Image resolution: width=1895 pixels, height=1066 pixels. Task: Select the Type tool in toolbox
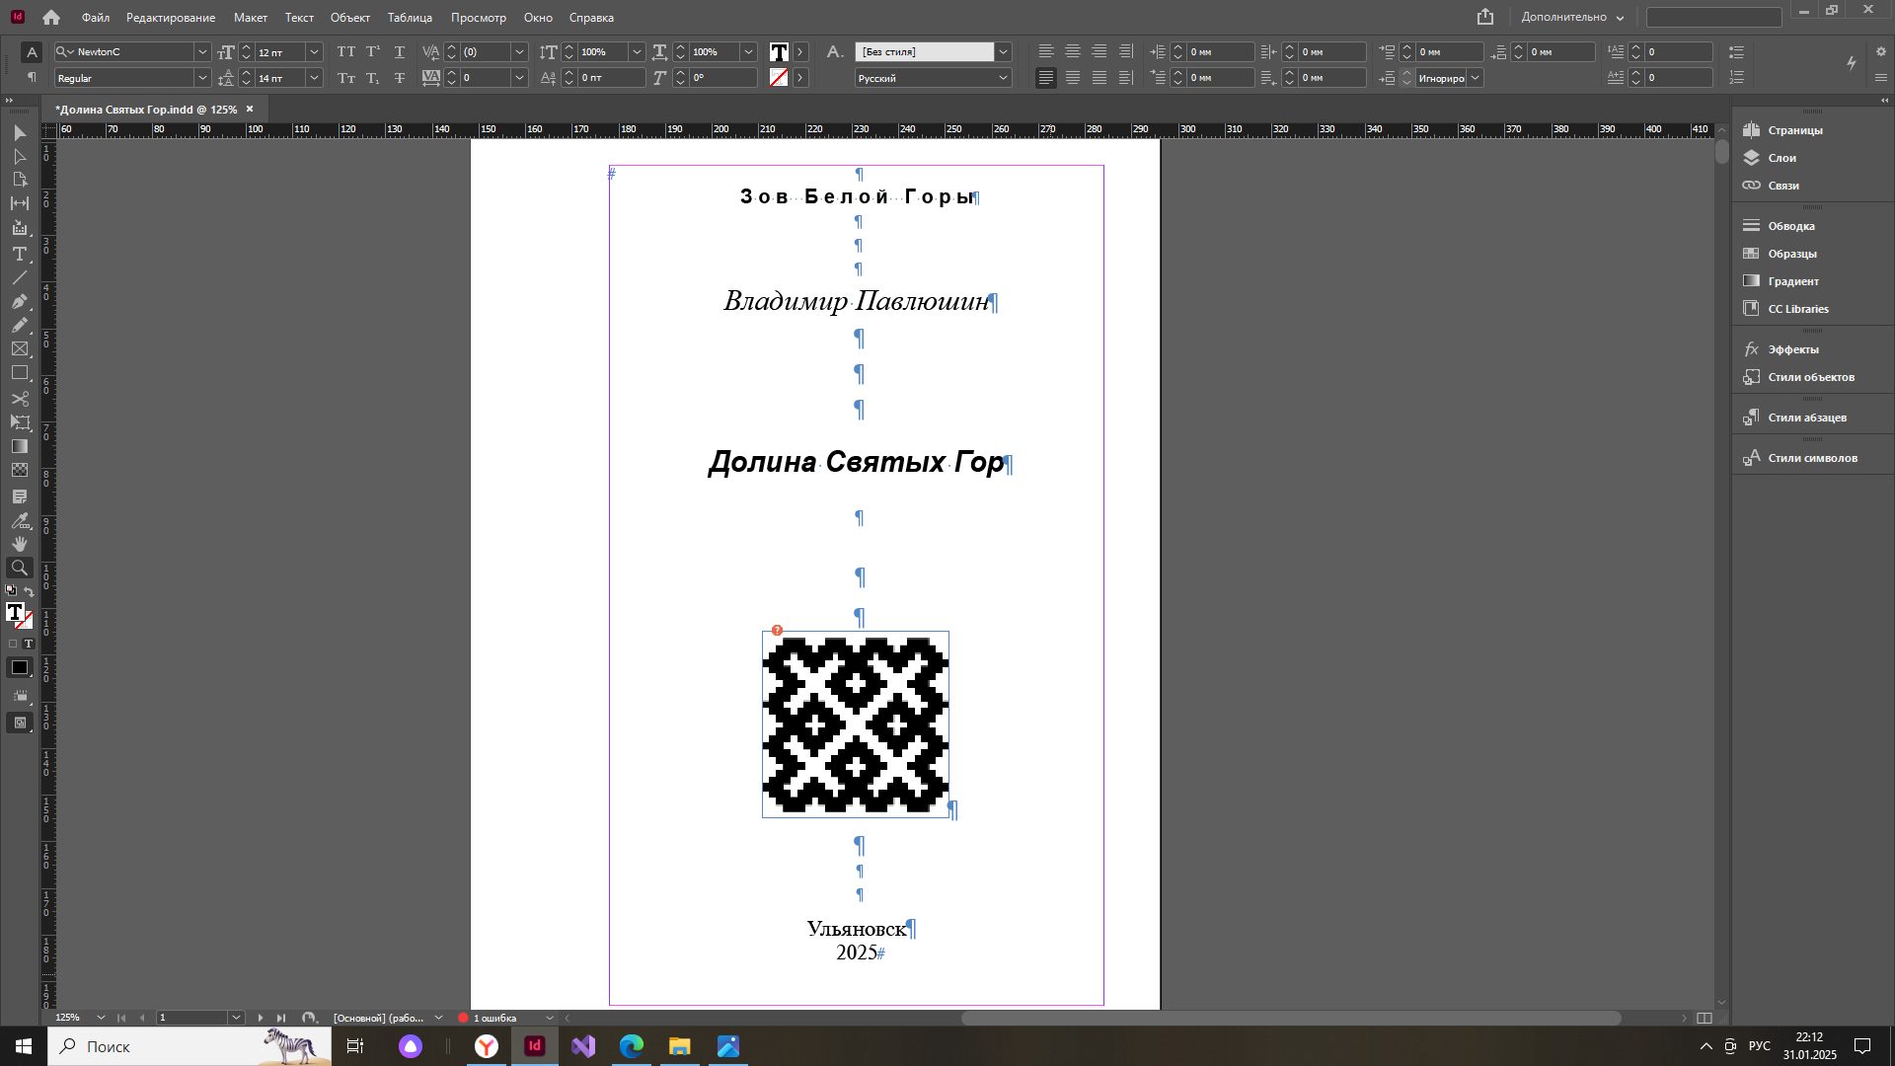coord(19,254)
